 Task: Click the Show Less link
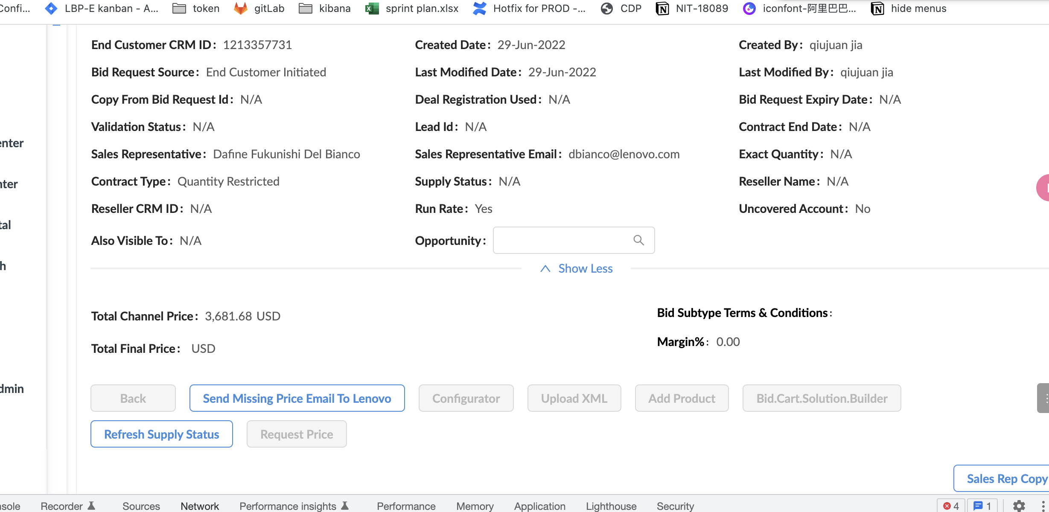pos(586,268)
